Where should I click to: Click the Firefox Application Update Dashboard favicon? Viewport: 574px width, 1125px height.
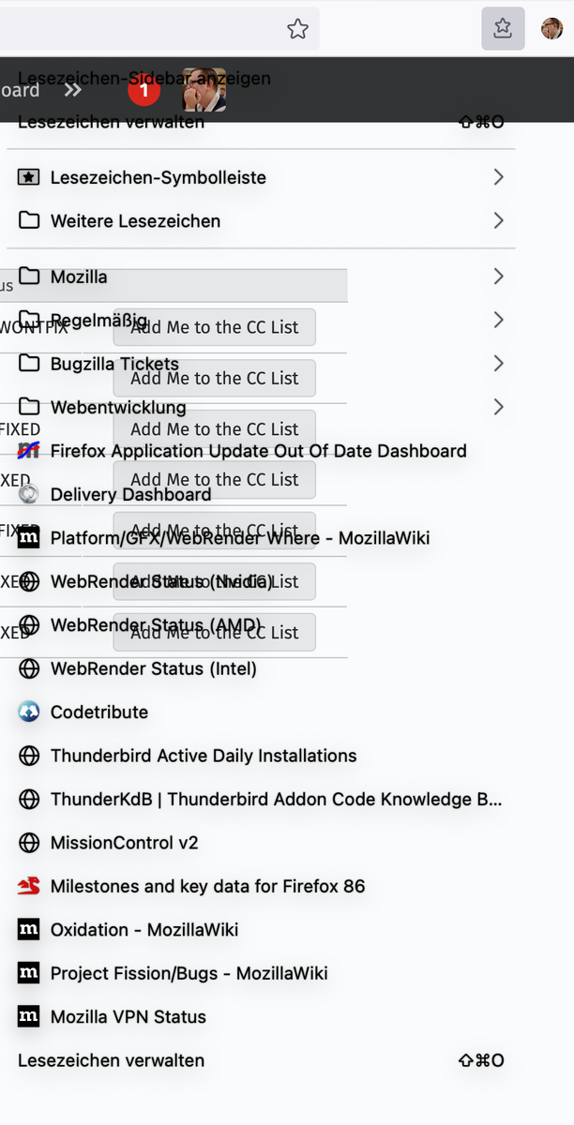tap(29, 451)
